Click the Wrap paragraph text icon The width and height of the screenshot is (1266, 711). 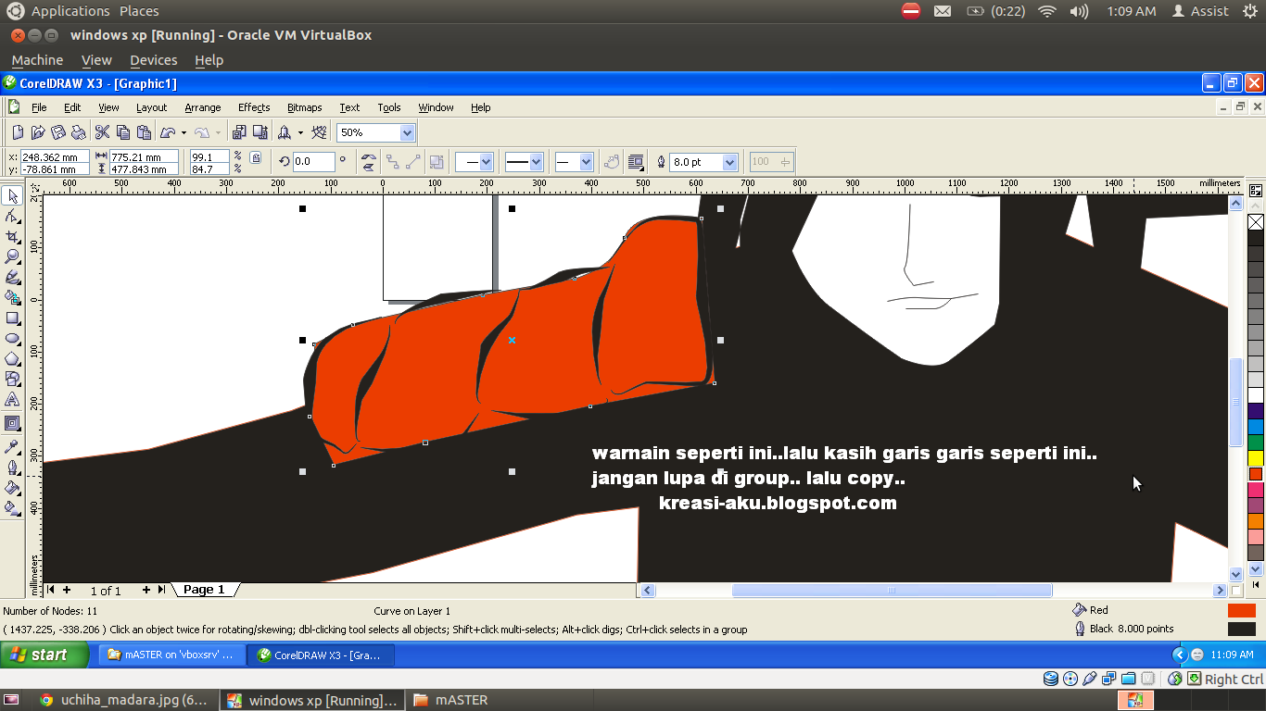point(636,162)
